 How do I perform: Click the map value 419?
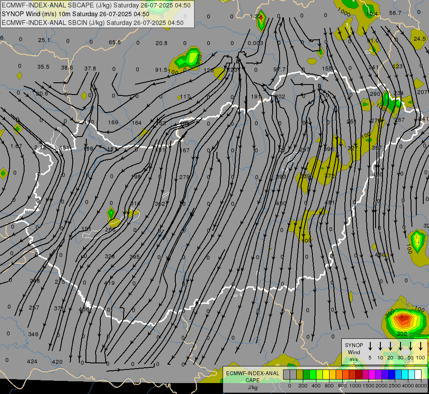pos(110,283)
